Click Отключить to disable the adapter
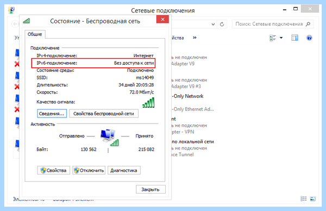 coord(89,170)
